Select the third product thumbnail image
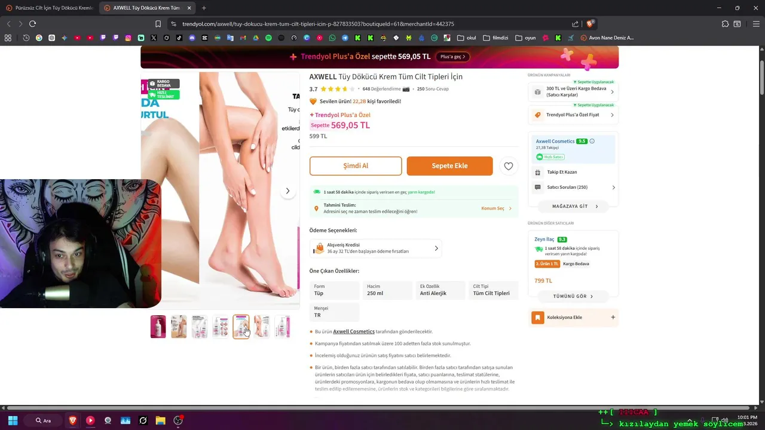765x430 pixels. click(200, 327)
